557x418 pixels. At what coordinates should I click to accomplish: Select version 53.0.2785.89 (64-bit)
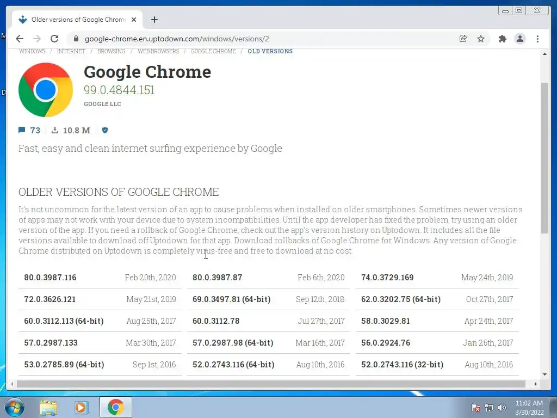(64, 364)
